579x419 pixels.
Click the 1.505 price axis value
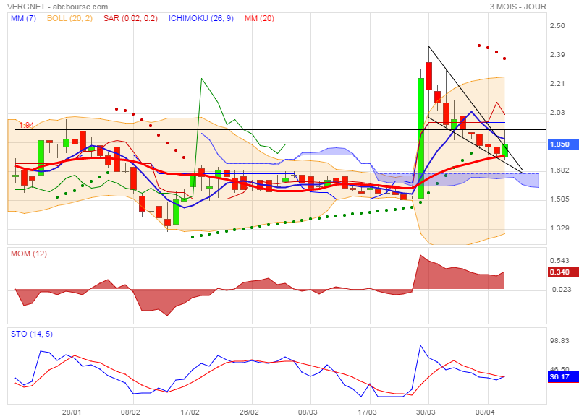559,199
